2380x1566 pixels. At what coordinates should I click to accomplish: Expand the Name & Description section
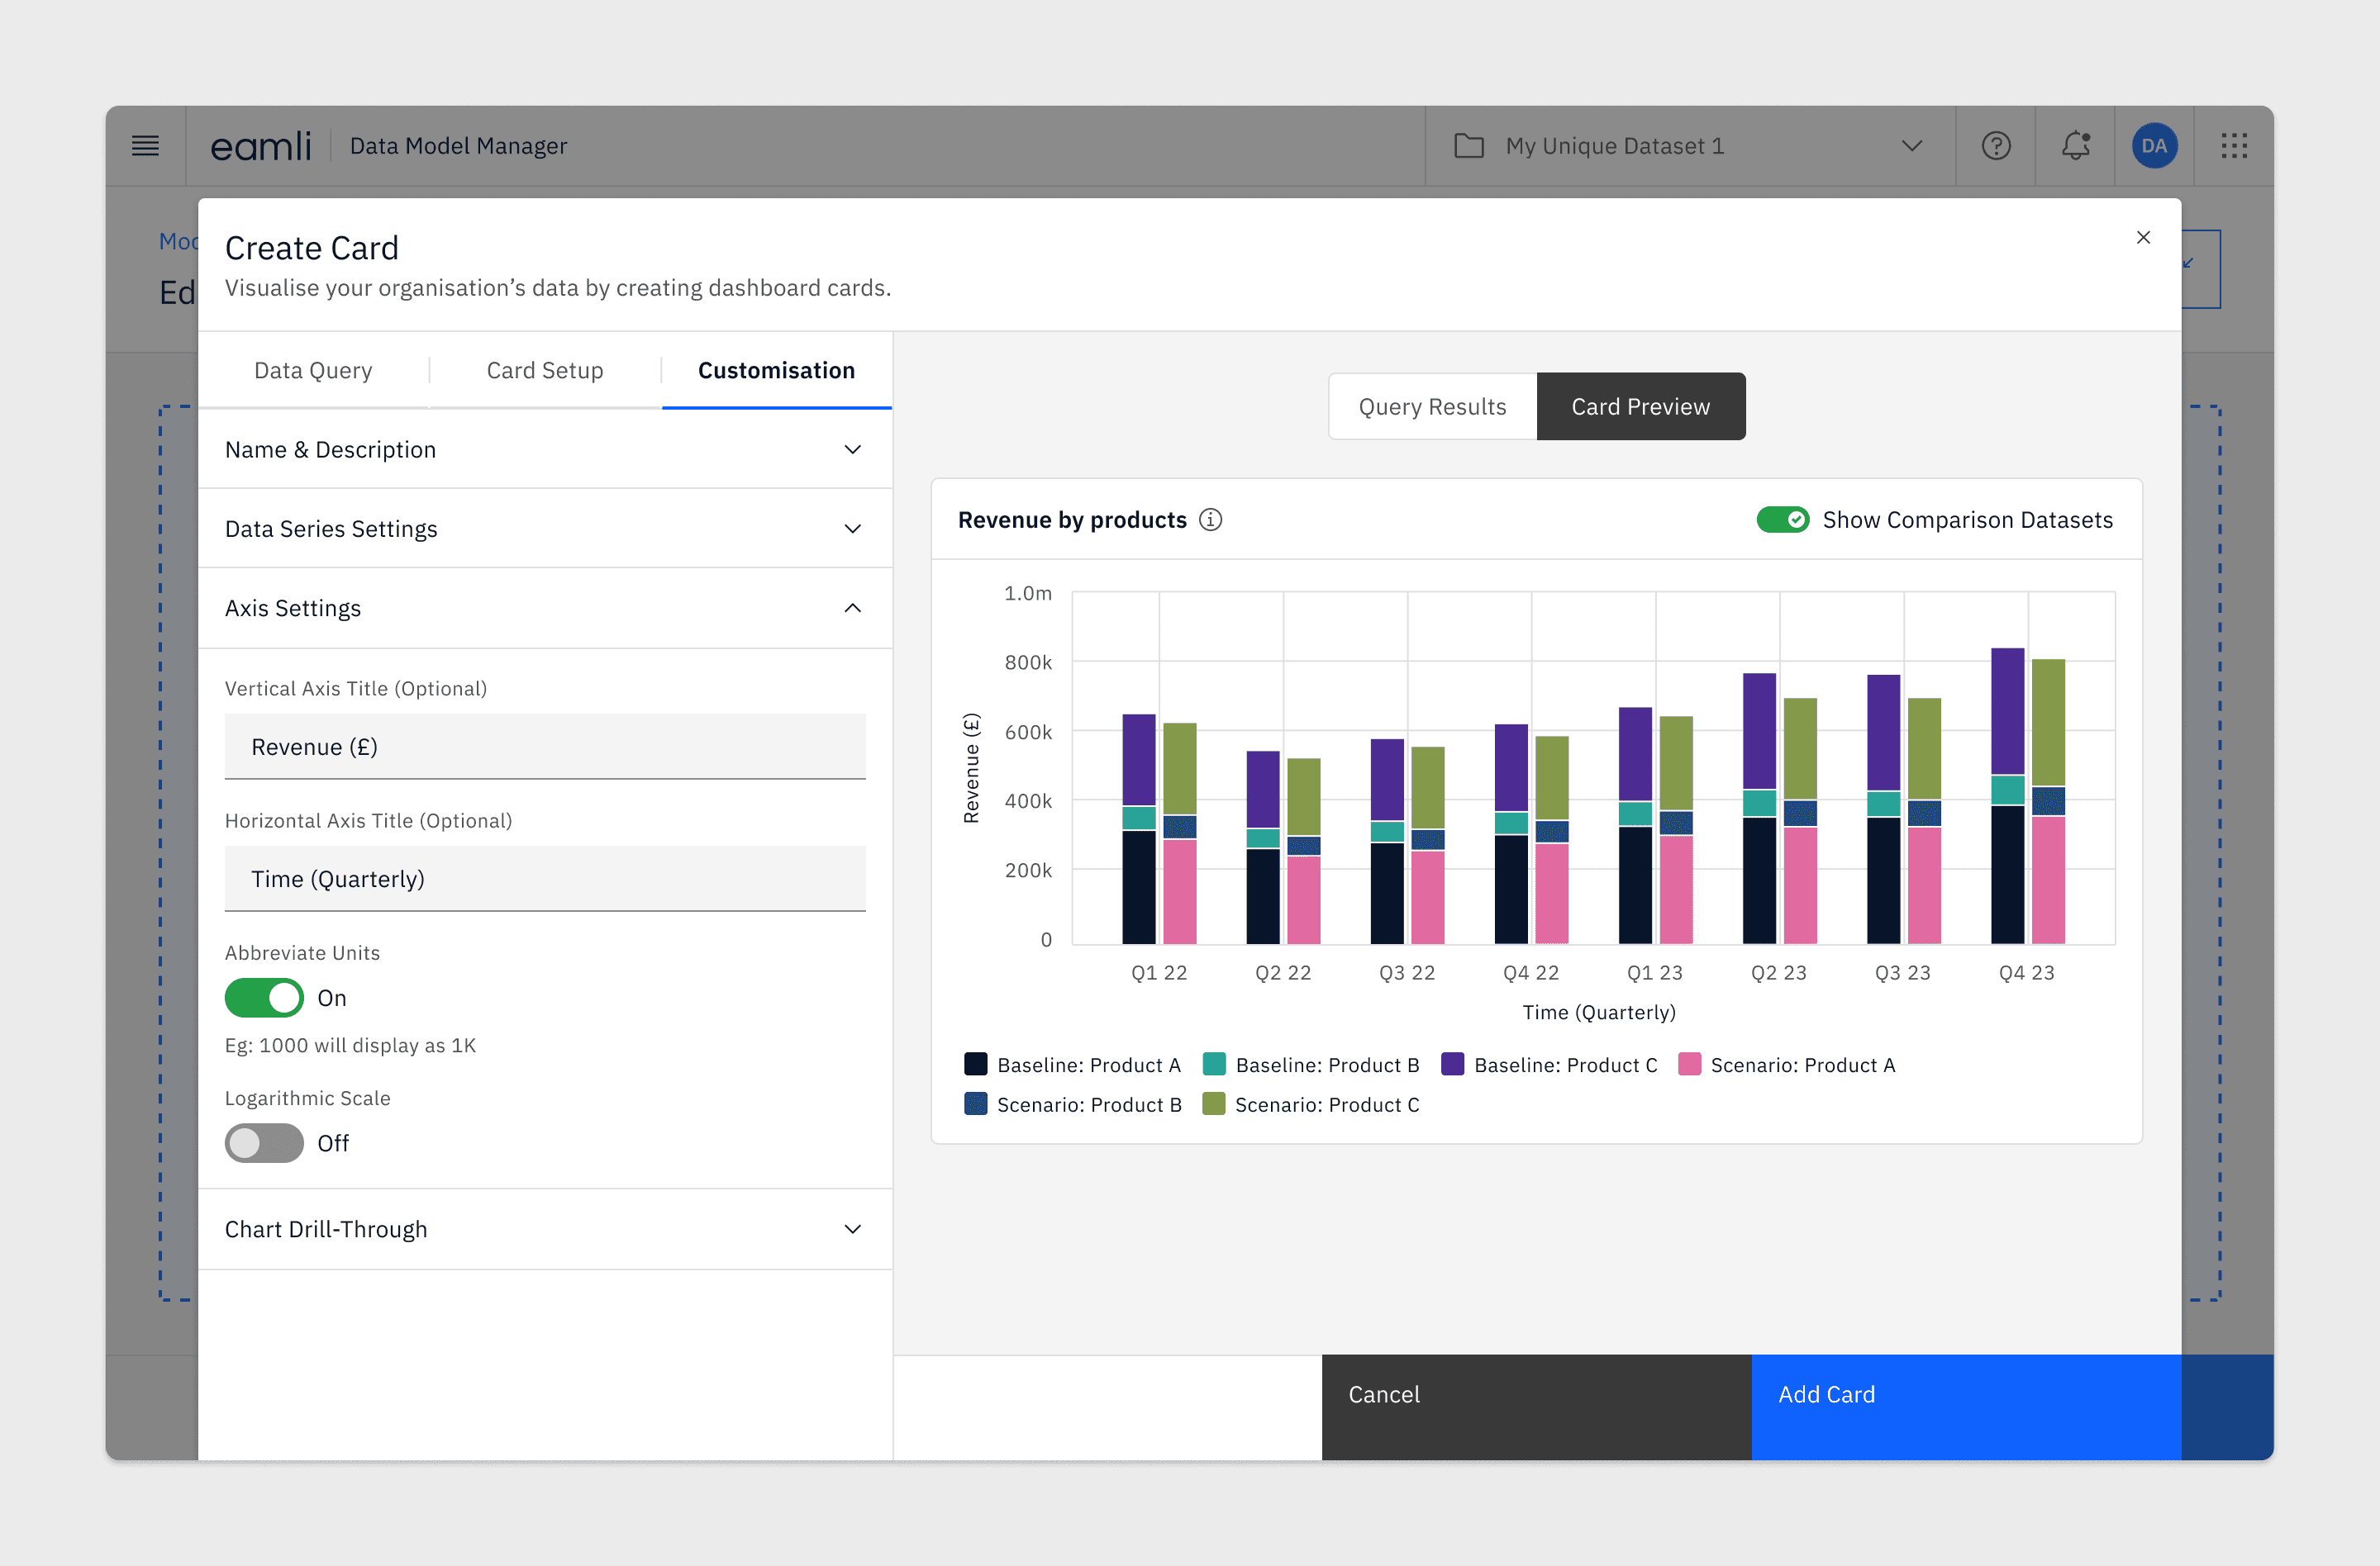(x=545, y=449)
